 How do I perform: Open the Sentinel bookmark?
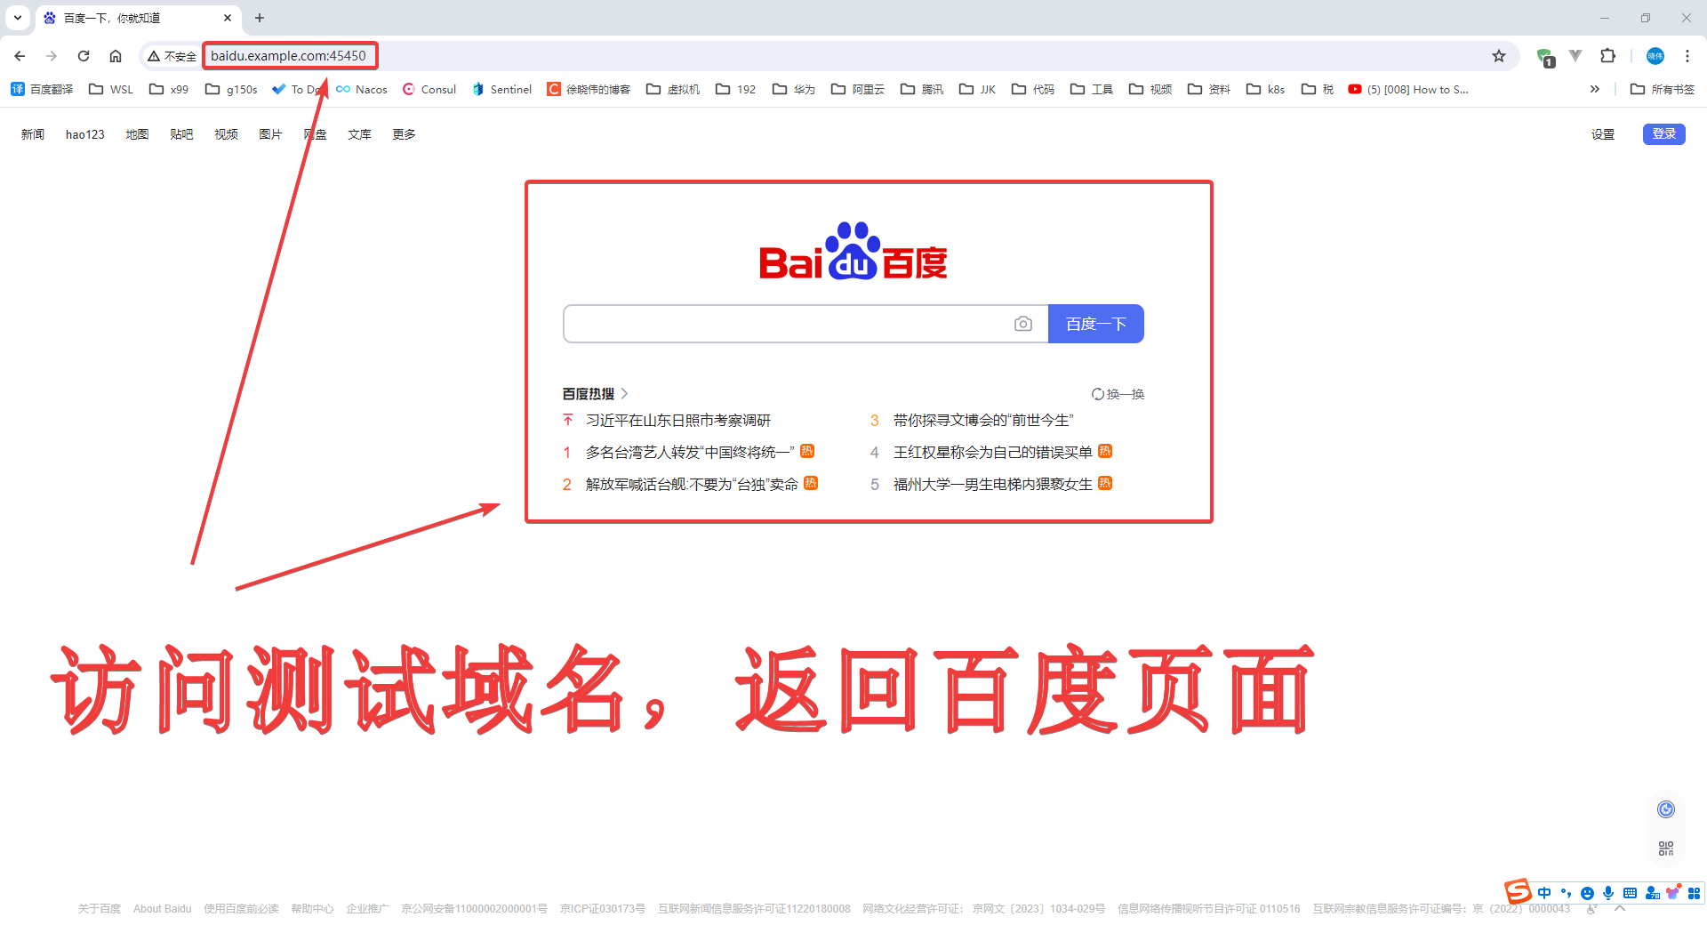point(501,89)
